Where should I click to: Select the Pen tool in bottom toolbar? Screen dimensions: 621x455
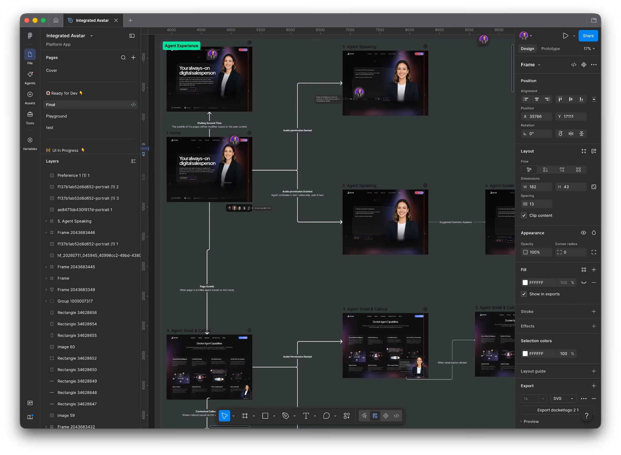pos(285,416)
